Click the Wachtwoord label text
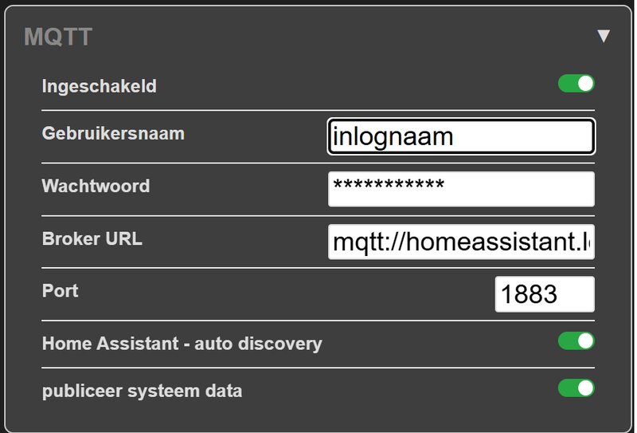 tap(96, 186)
